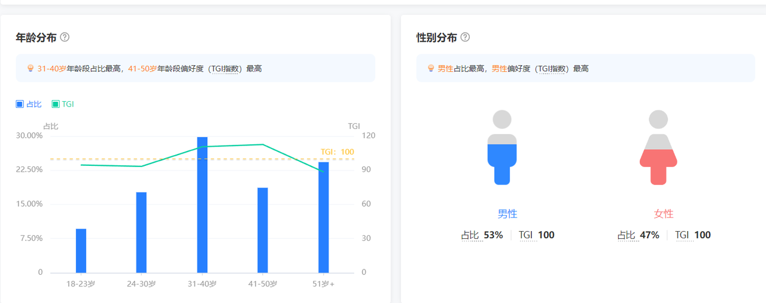
Task: Open help icon beside 性别分布 title
Action: coord(465,37)
